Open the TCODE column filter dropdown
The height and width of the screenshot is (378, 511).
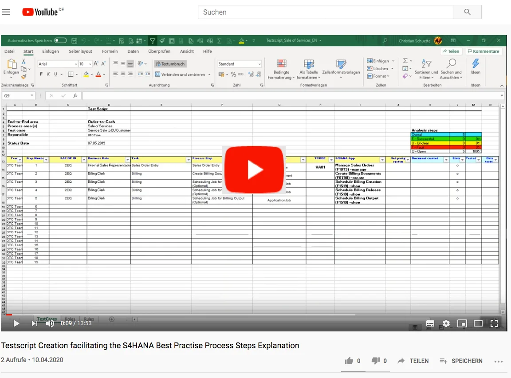[331, 160]
